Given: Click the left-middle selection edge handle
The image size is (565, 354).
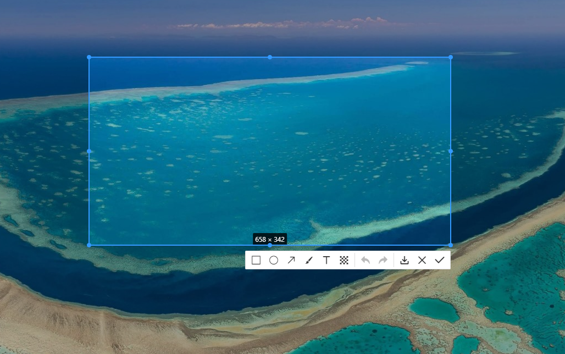Looking at the screenshot, I should [x=89, y=151].
